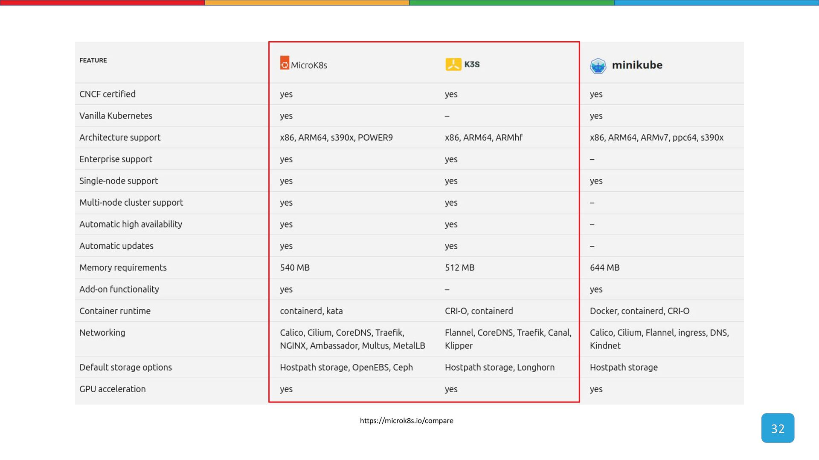Click 'x86, ARM64, ARMv7, ppc64, s390x' cell
The width and height of the screenshot is (819, 460).
(x=656, y=138)
